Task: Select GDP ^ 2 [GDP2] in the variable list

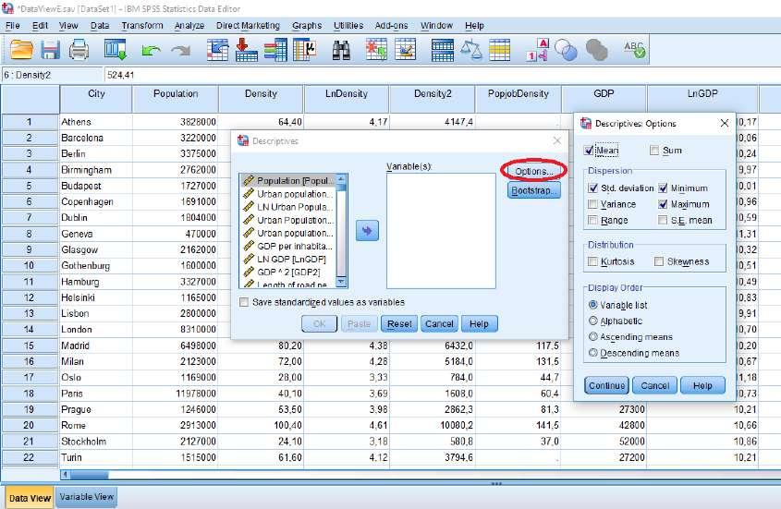Action: (288, 272)
